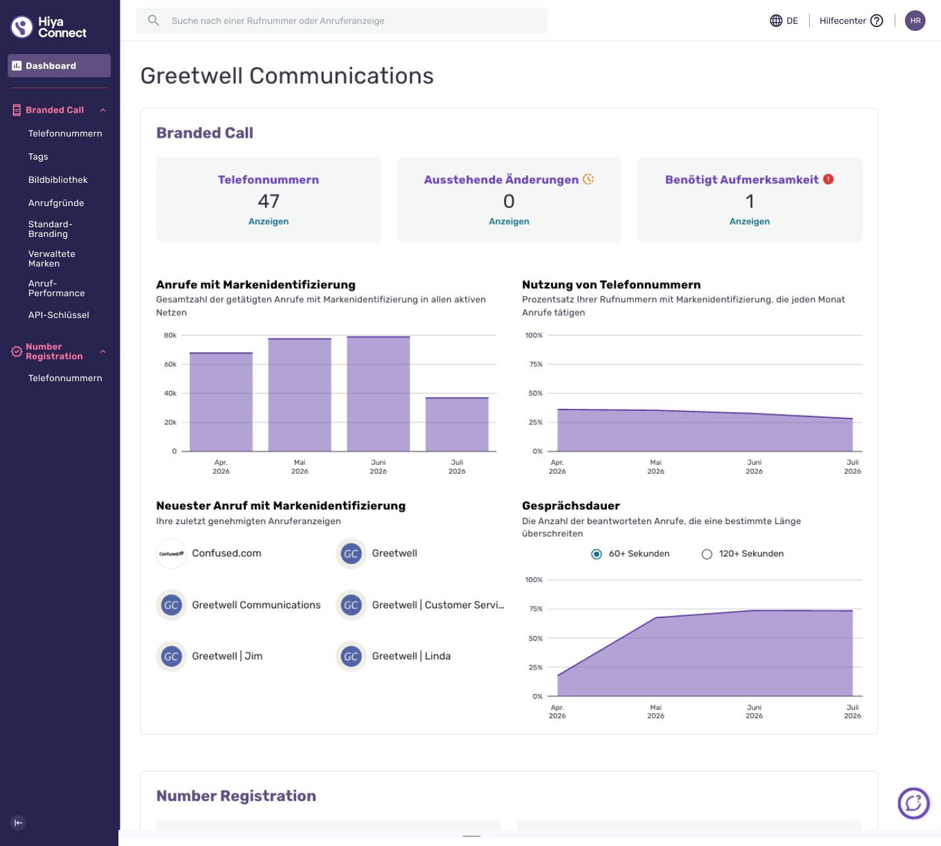
Task: Focus the Rufnummer search field
Action: 342,21
